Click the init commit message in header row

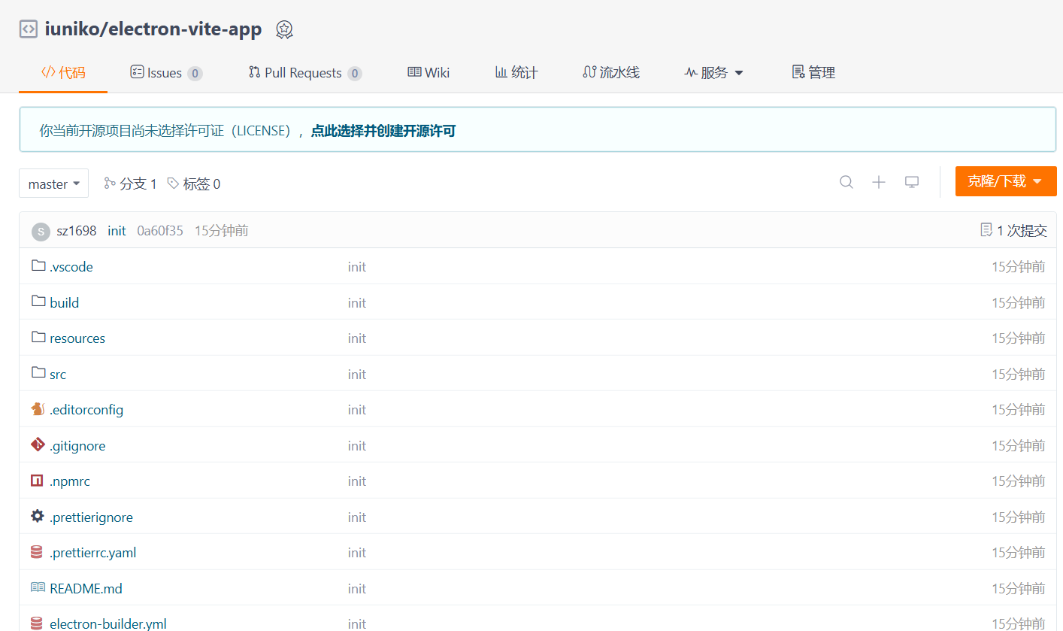coord(117,231)
